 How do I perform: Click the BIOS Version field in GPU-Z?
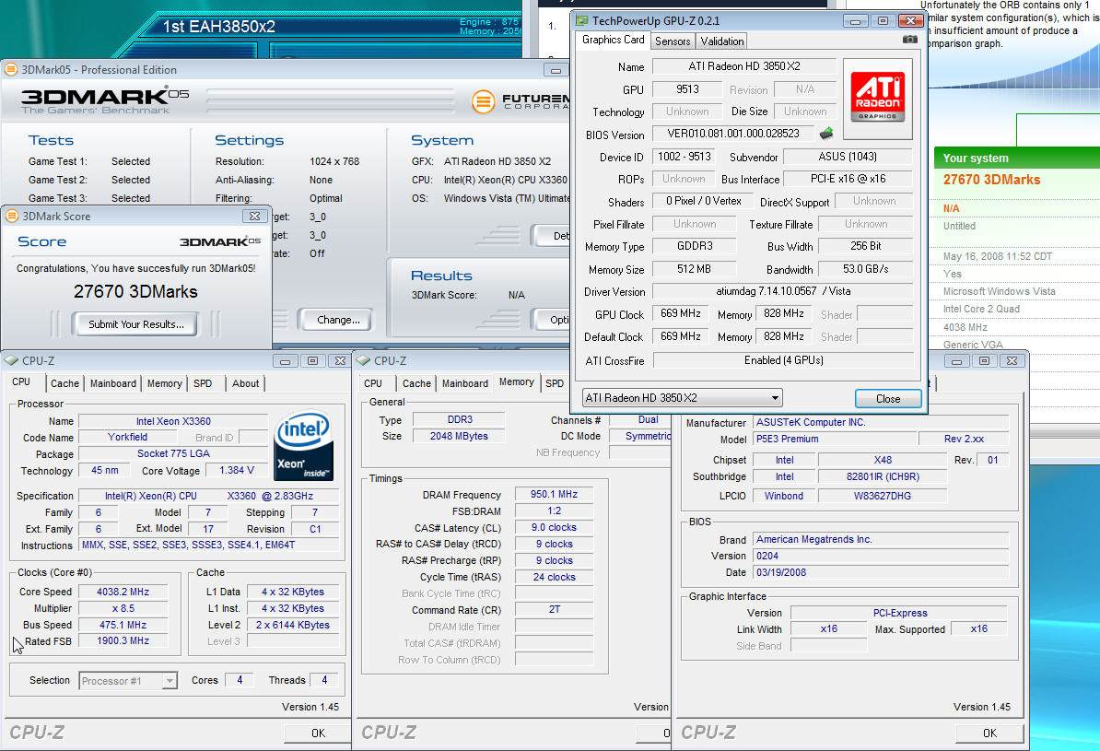click(x=733, y=134)
